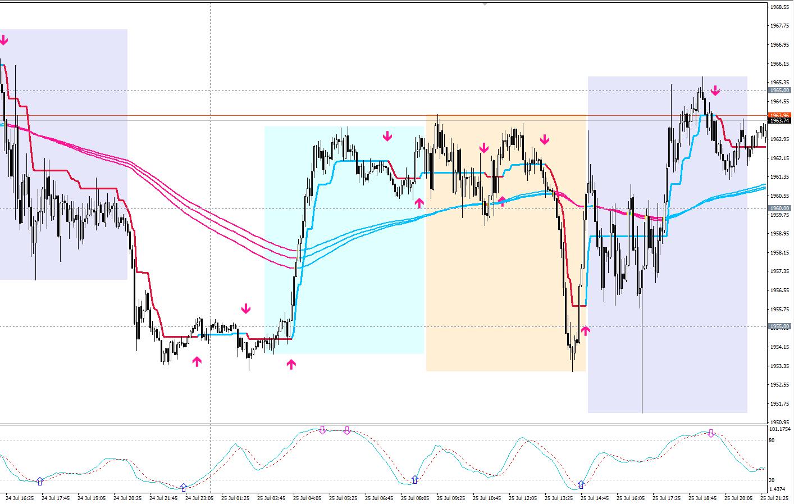The width and height of the screenshot is (794, 504).
Task: Click the blue oscillator arrow near 25 Jul 14:45
Action: [x=582, y=484]
